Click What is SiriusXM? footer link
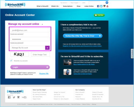The width and height of the screenshot is (134, 107). point(80,92)
